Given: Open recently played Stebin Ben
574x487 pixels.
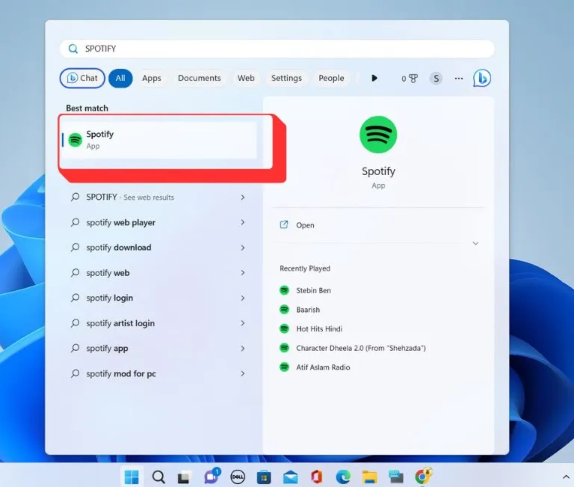Looking at the screenshot, I should [x=313, y=290].
